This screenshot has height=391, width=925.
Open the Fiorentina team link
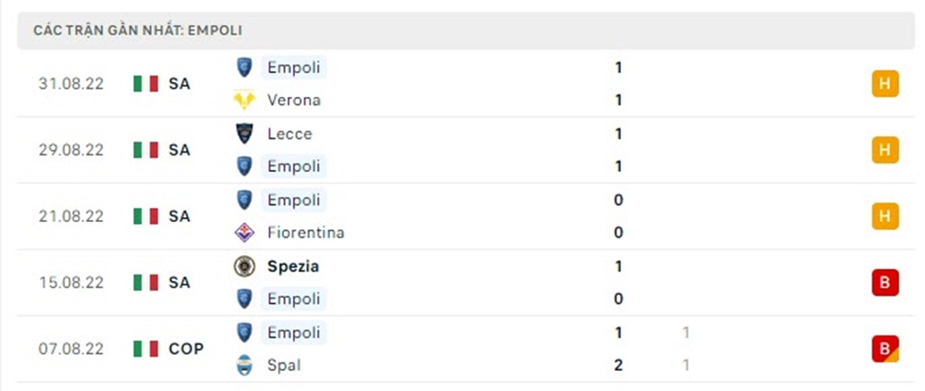pyautogui.click(x=305, y=233)
